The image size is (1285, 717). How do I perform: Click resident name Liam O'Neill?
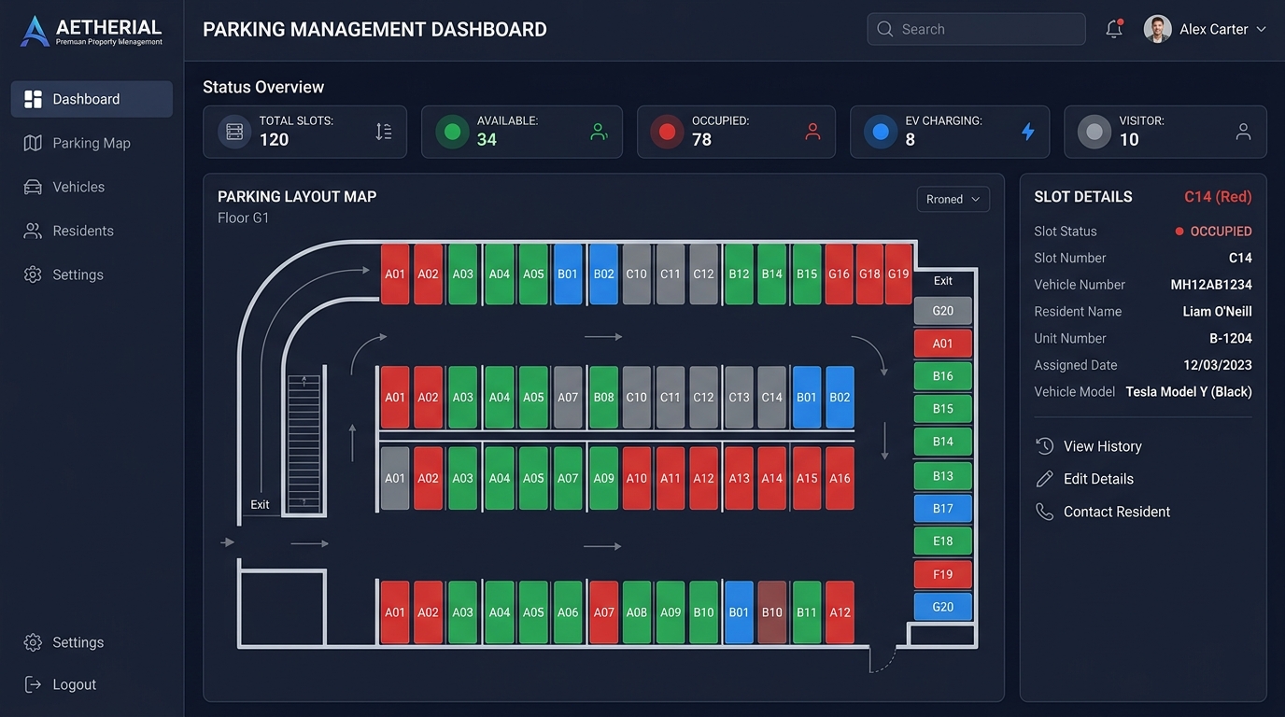click(x=1218, y=312)
